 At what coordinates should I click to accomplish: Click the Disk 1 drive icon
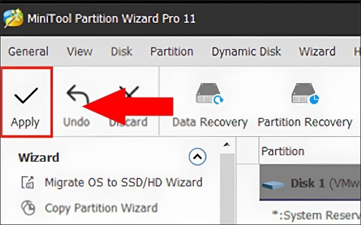(x=274, y=184)
